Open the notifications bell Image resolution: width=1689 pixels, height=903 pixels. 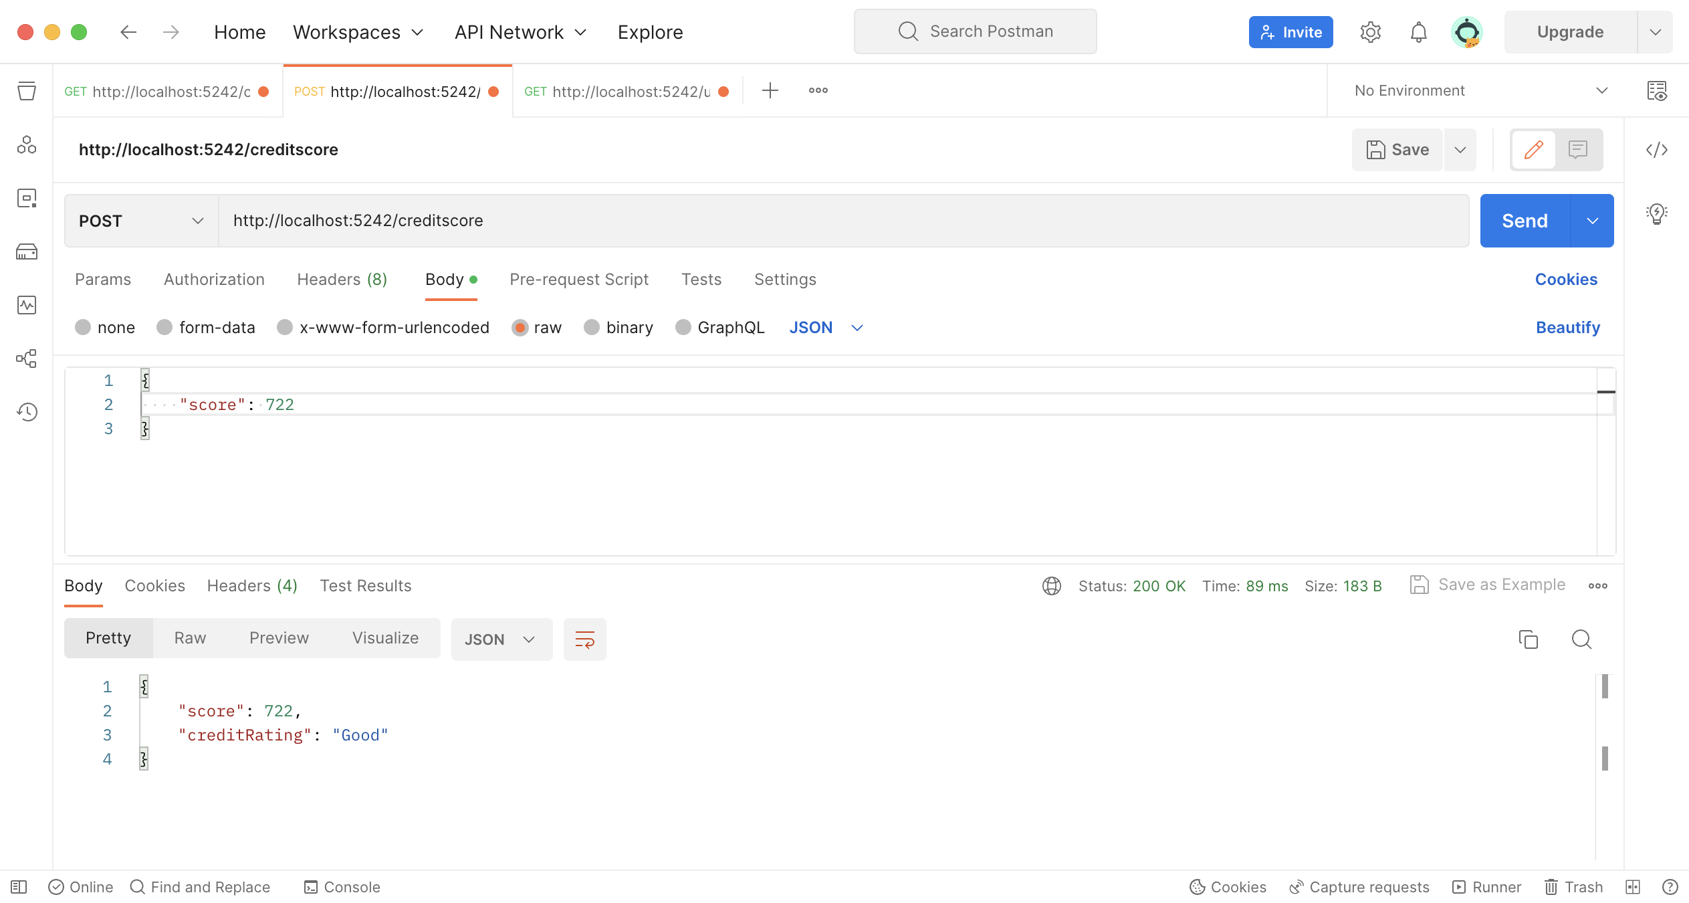click(1417, 31)
